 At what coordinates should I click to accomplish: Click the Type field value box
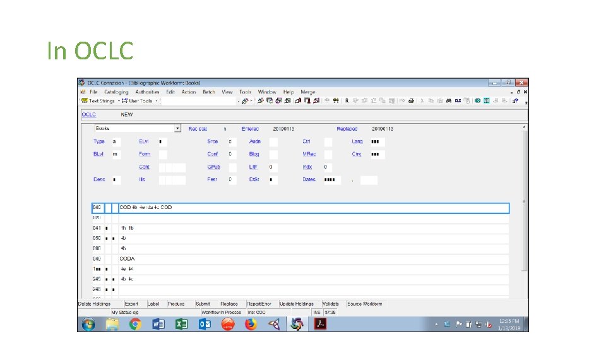(x=116, y=141)
